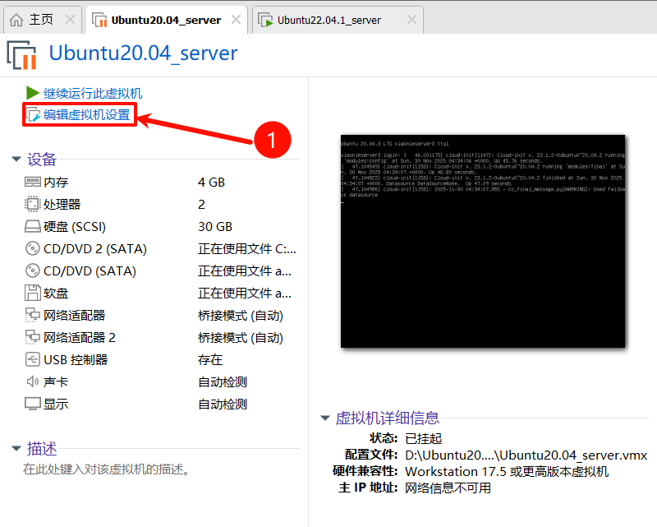Collapse the 虚拟机详细信息 section
The image size is (657, 527).
(x=324, y=418)
